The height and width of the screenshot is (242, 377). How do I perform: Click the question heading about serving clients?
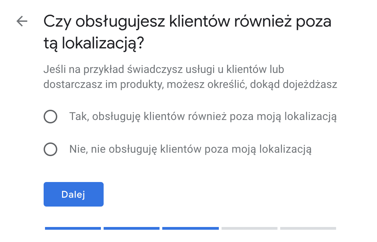tap(187, 31)
